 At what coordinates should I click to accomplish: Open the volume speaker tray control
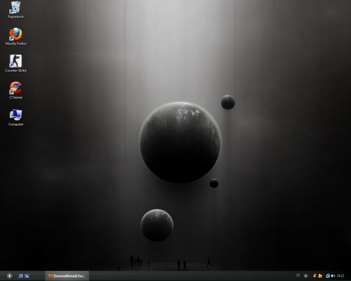coord(333,276)
